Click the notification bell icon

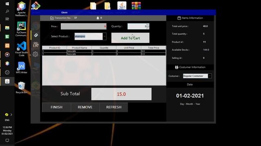pos(98,18)
